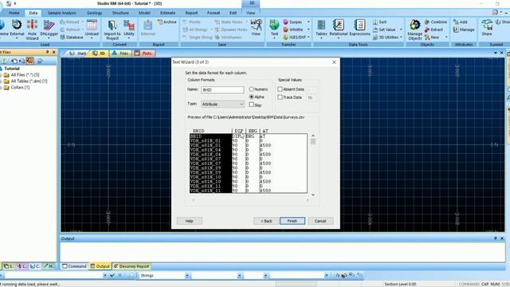Click the Archive export icon
Image resolution: width=510 pixels, height=287 pixels.
point(167,22)
